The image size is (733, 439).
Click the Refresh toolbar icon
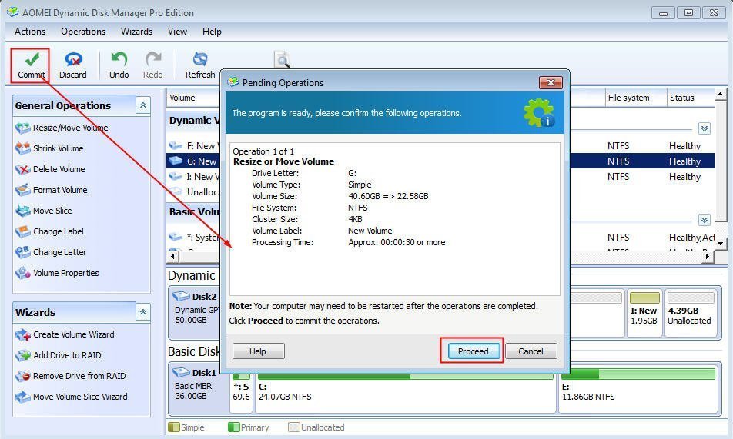click(x=200, y=65)
